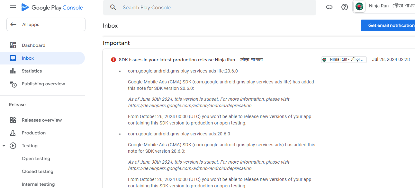Click the Inbox icon in the sidebar
Screen dimensions: 415x188
point(13,58)
